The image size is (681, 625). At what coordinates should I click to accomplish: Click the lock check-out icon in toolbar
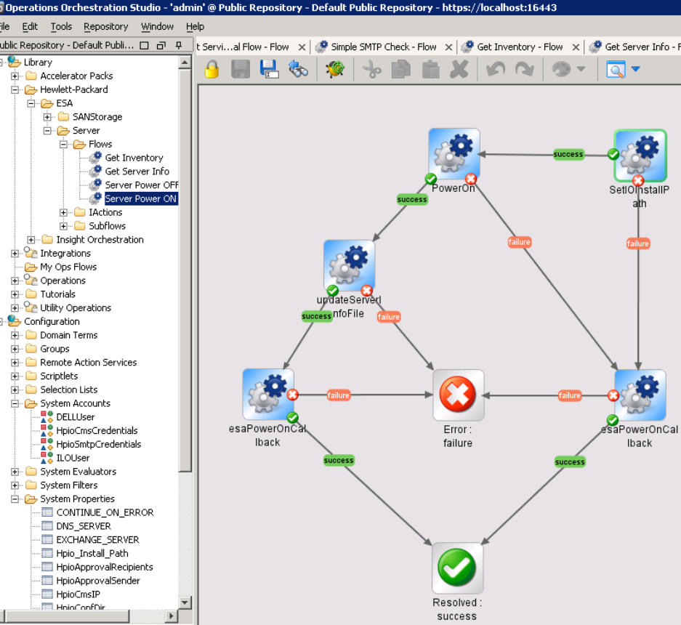[212, 69]
